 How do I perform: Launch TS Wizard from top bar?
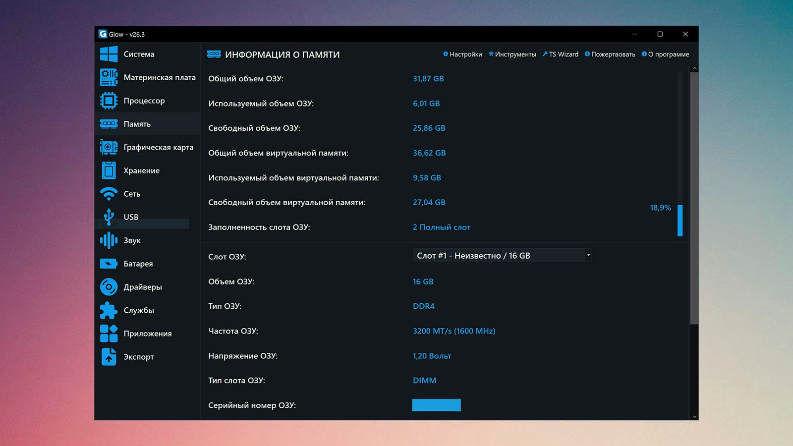click(560, 55)
